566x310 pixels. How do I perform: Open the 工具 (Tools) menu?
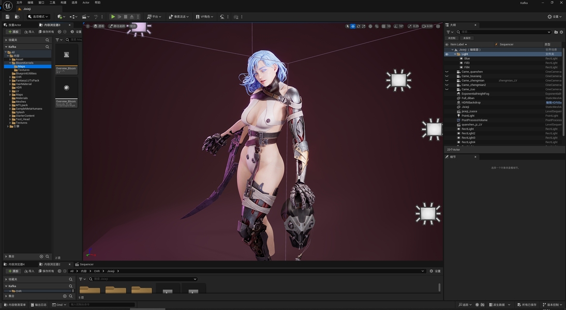pyautogui.click(x=52, y=3)
